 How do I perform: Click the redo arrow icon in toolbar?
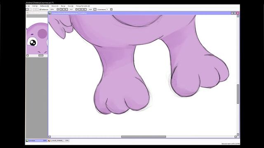[x=30, y=9]
